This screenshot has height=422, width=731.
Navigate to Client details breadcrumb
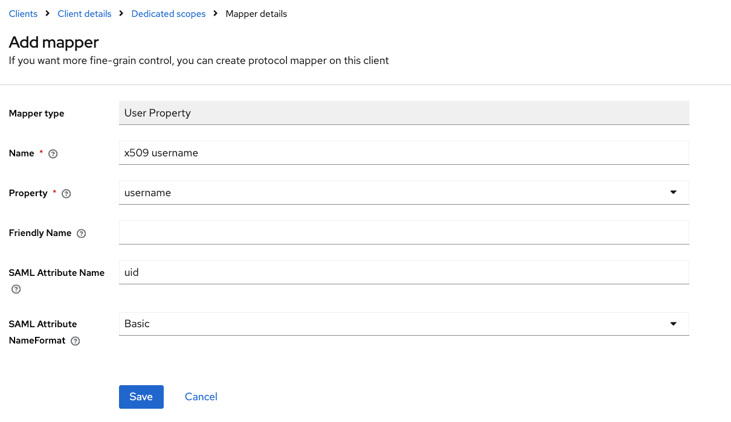[x=85, y=13]
